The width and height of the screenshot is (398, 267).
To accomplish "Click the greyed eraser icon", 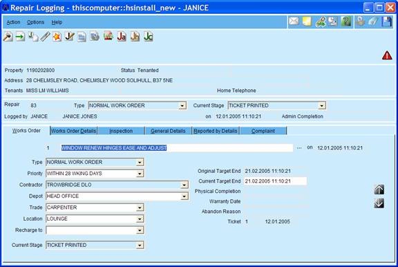I will [x=373, y=21].
